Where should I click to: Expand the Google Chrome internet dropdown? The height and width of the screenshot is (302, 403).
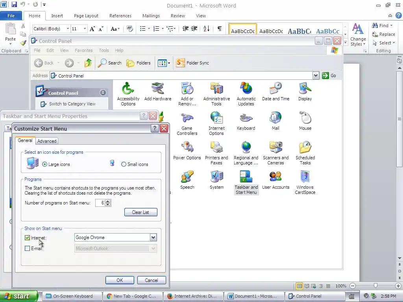click(x=153, y=238)
